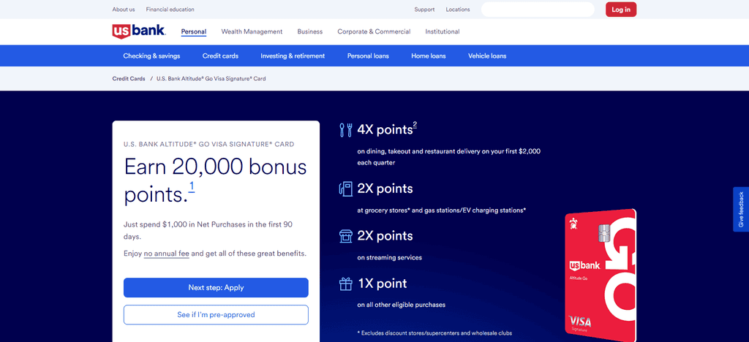Open the Financial education link

coord(170,9)
